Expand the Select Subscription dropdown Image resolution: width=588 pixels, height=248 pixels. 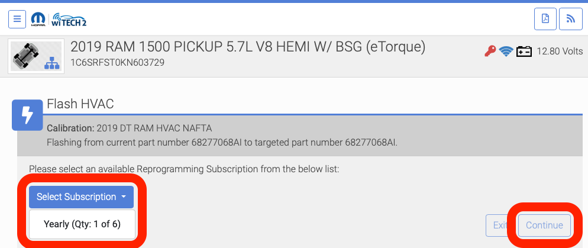tap(81, 197)
